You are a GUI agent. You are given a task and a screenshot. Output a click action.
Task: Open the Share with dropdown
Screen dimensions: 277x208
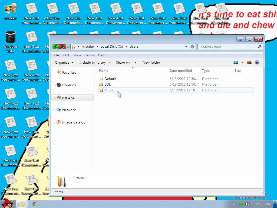[126, 63]
